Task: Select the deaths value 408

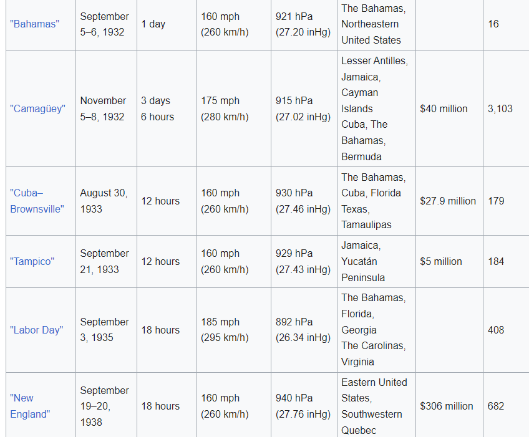Action: click(x=496, y=330)
